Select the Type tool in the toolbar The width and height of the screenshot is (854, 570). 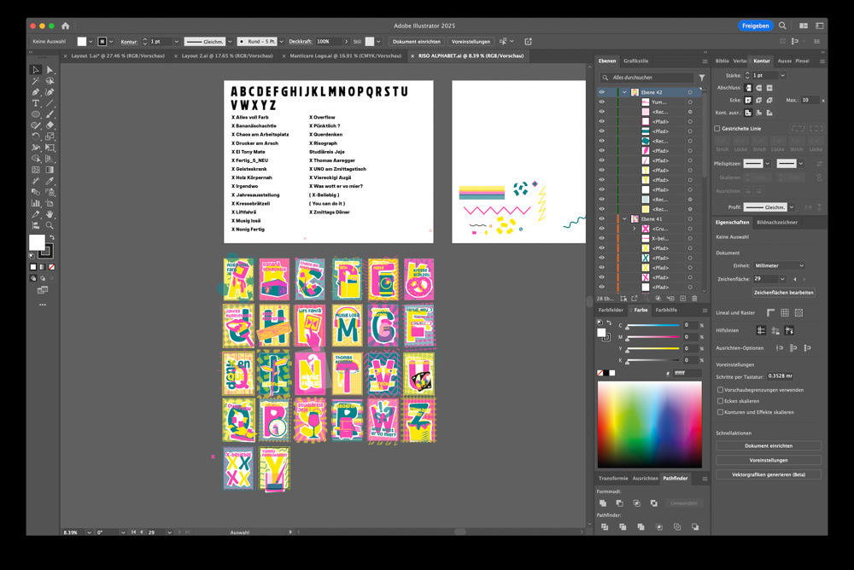36,103
